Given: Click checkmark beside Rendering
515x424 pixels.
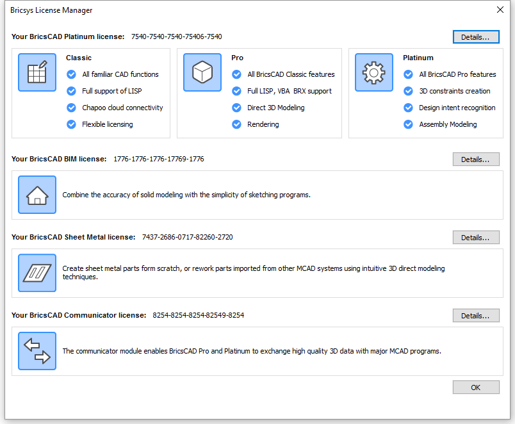Looking at the screenshot, I should click(x=236, y=124).
